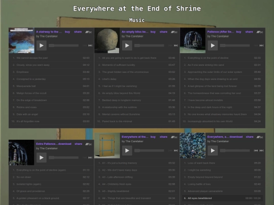Open Bandcamp logo in Patience (After Se... player
Image resolution: width=274 pixels, height=205 pixels.
(x=260, y=32)
